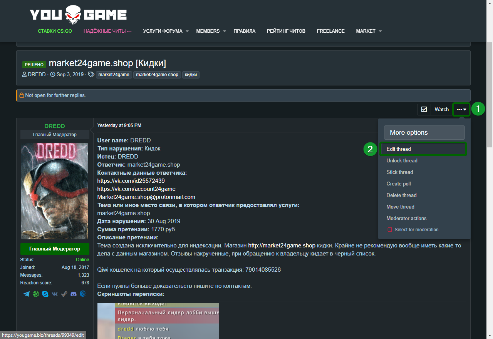Go to УСЛУГИ ФОРУМА nav item

[163, 31]
